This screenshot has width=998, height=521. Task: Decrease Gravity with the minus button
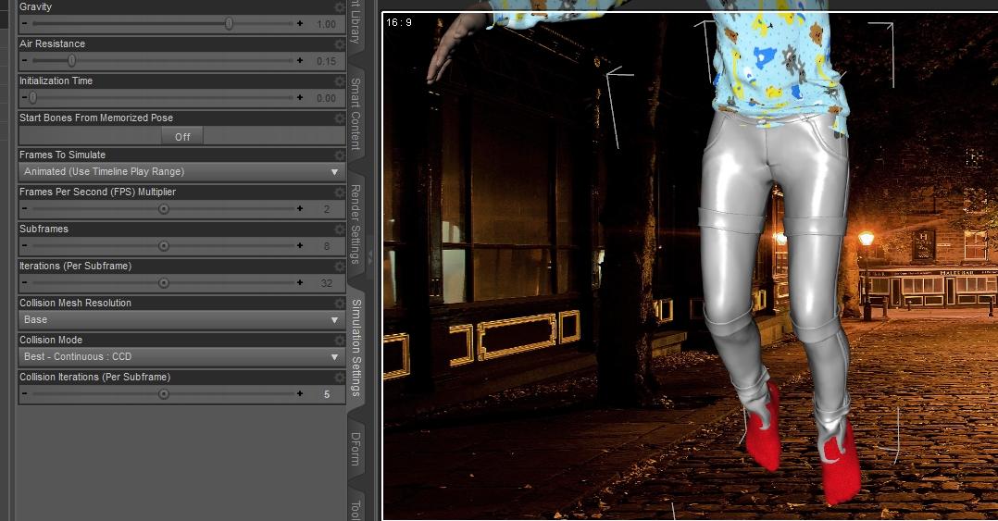point(25,23)
